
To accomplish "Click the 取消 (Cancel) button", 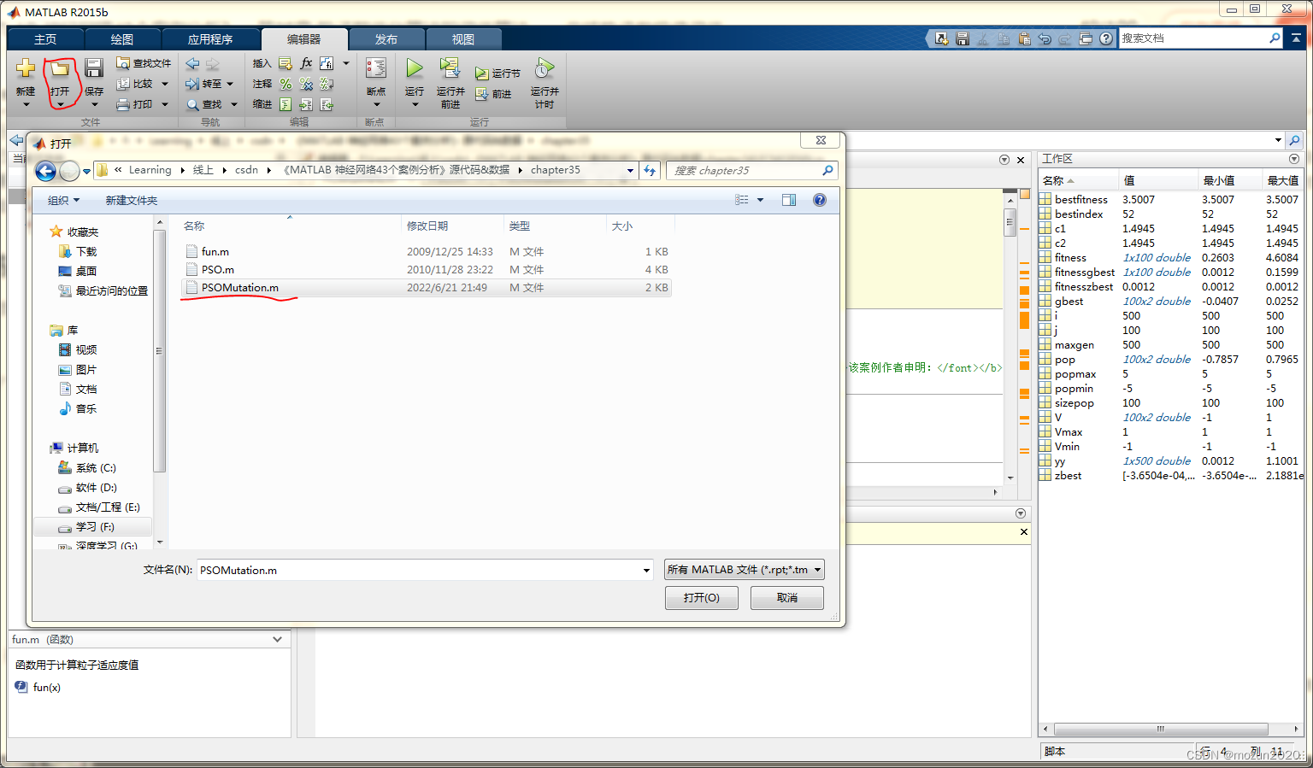I will (x=787, y=598).
